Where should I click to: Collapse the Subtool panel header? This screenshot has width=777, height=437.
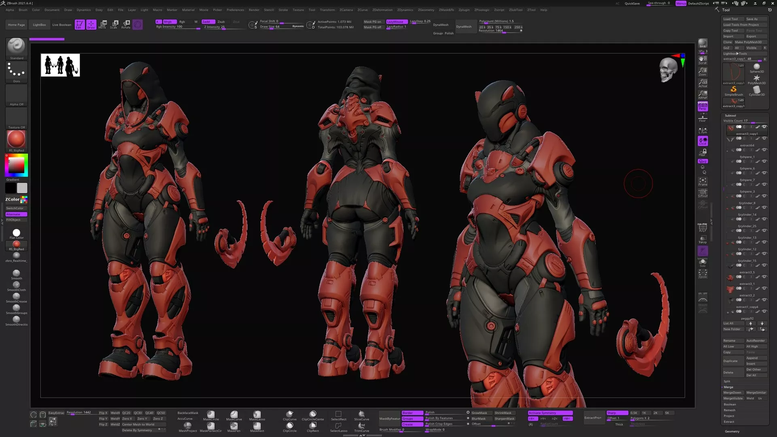click(730, 115)
